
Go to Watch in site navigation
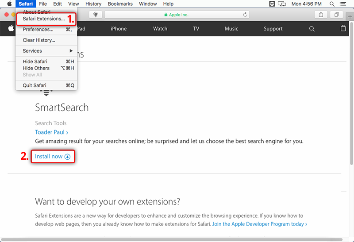(x=160, y=29)
